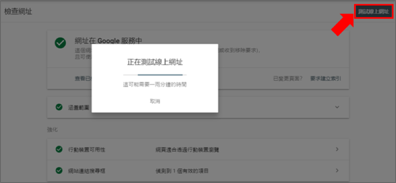Screen dimensions: 396x183
Task: Click the green check icon for 涵蓋範圍
Action: [59, 107]
